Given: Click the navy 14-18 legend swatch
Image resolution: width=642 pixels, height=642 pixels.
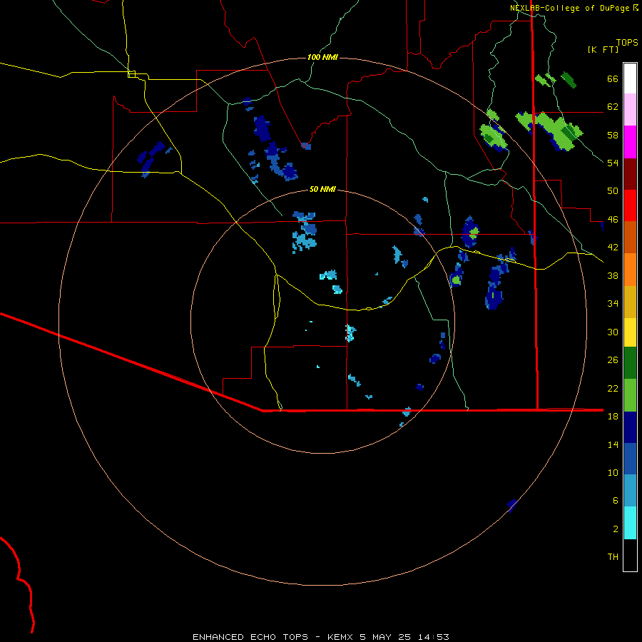Looking at the screenshot, I should [x=630, y=427].
